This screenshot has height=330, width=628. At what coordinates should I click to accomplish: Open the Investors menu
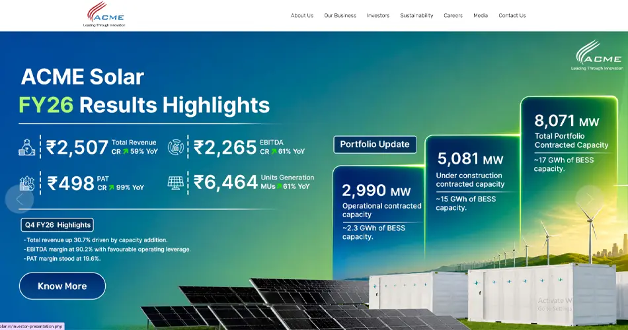pos(378,16)
